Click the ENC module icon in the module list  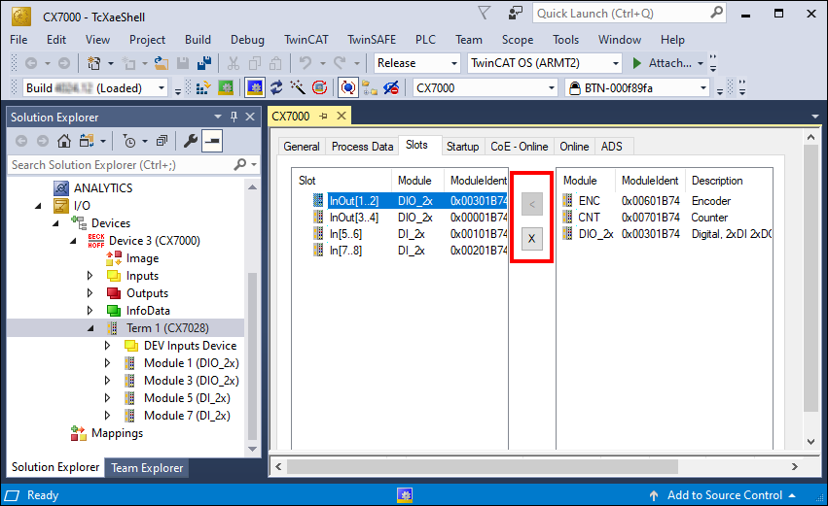pyautogui.click(x=568, y=201)
